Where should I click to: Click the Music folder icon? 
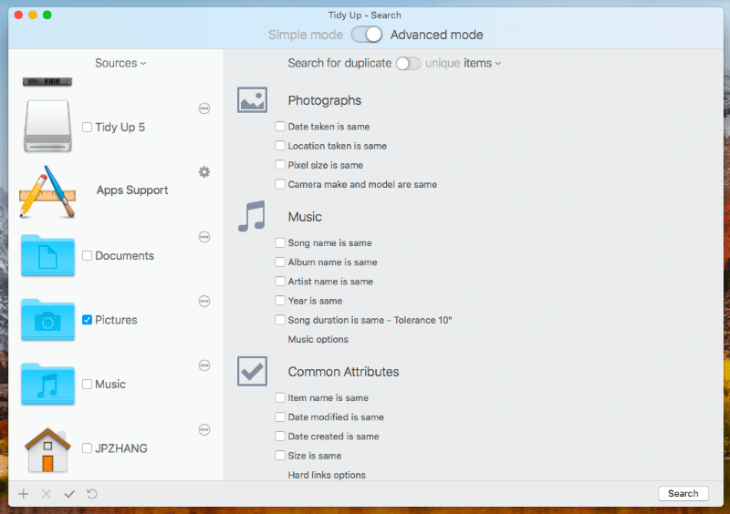(47, 384)
